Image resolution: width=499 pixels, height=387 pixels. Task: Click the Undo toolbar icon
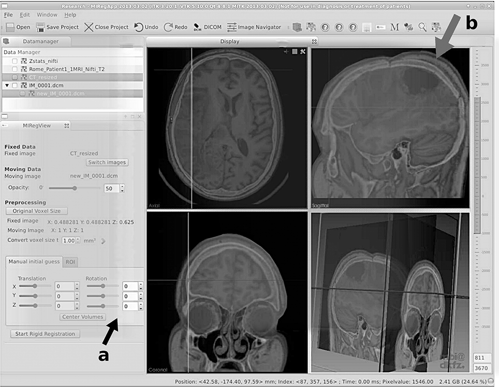coord(138,27)
